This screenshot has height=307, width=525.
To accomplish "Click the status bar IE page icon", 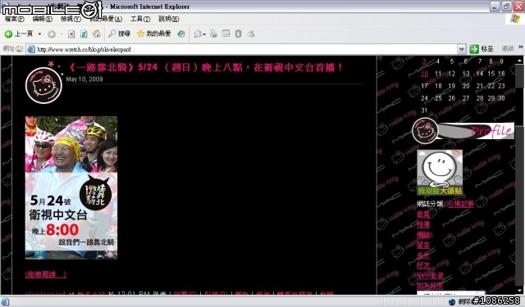I will tap(6, 301).
